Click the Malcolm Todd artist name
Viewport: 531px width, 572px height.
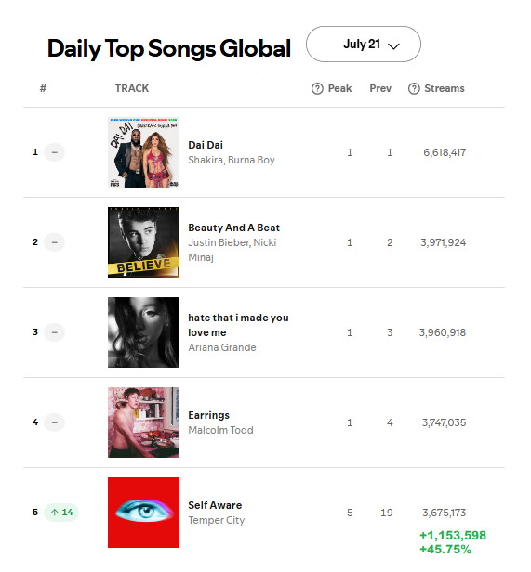click(220, 430)
